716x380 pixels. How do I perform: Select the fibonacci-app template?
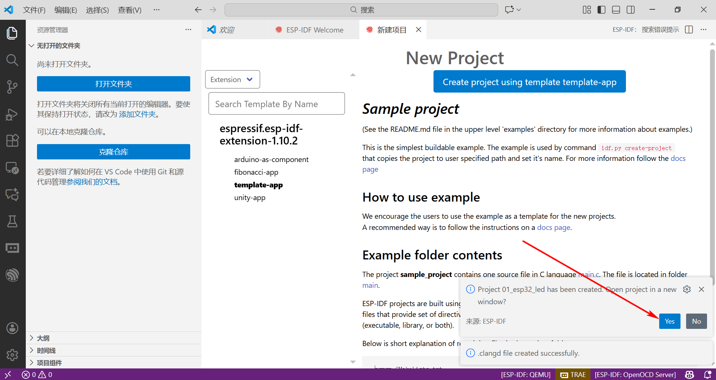click(256, 172)
